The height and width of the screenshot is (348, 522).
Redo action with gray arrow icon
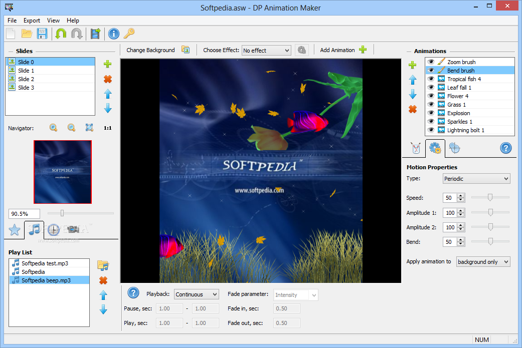pos(77,34)
